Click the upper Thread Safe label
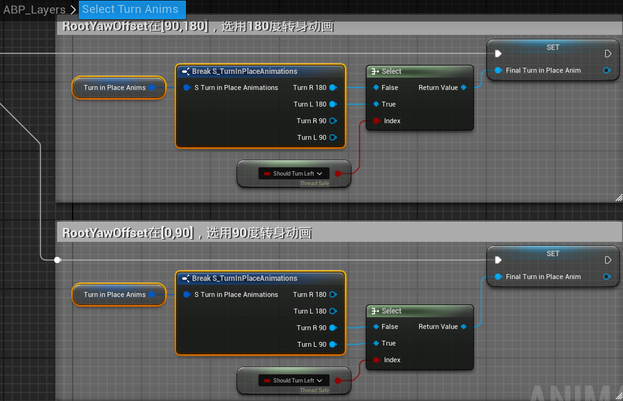The image size is (623, 401). point(315,184)
